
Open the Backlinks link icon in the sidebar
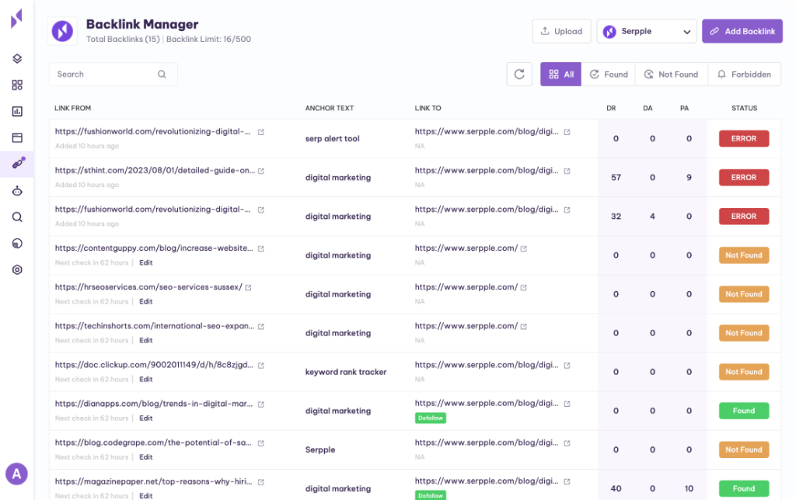click(17, 164)
